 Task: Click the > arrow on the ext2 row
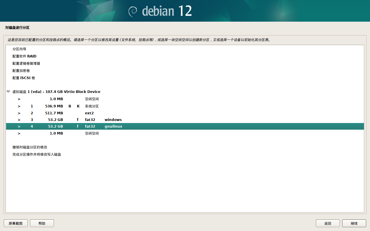tap(19, 113)
